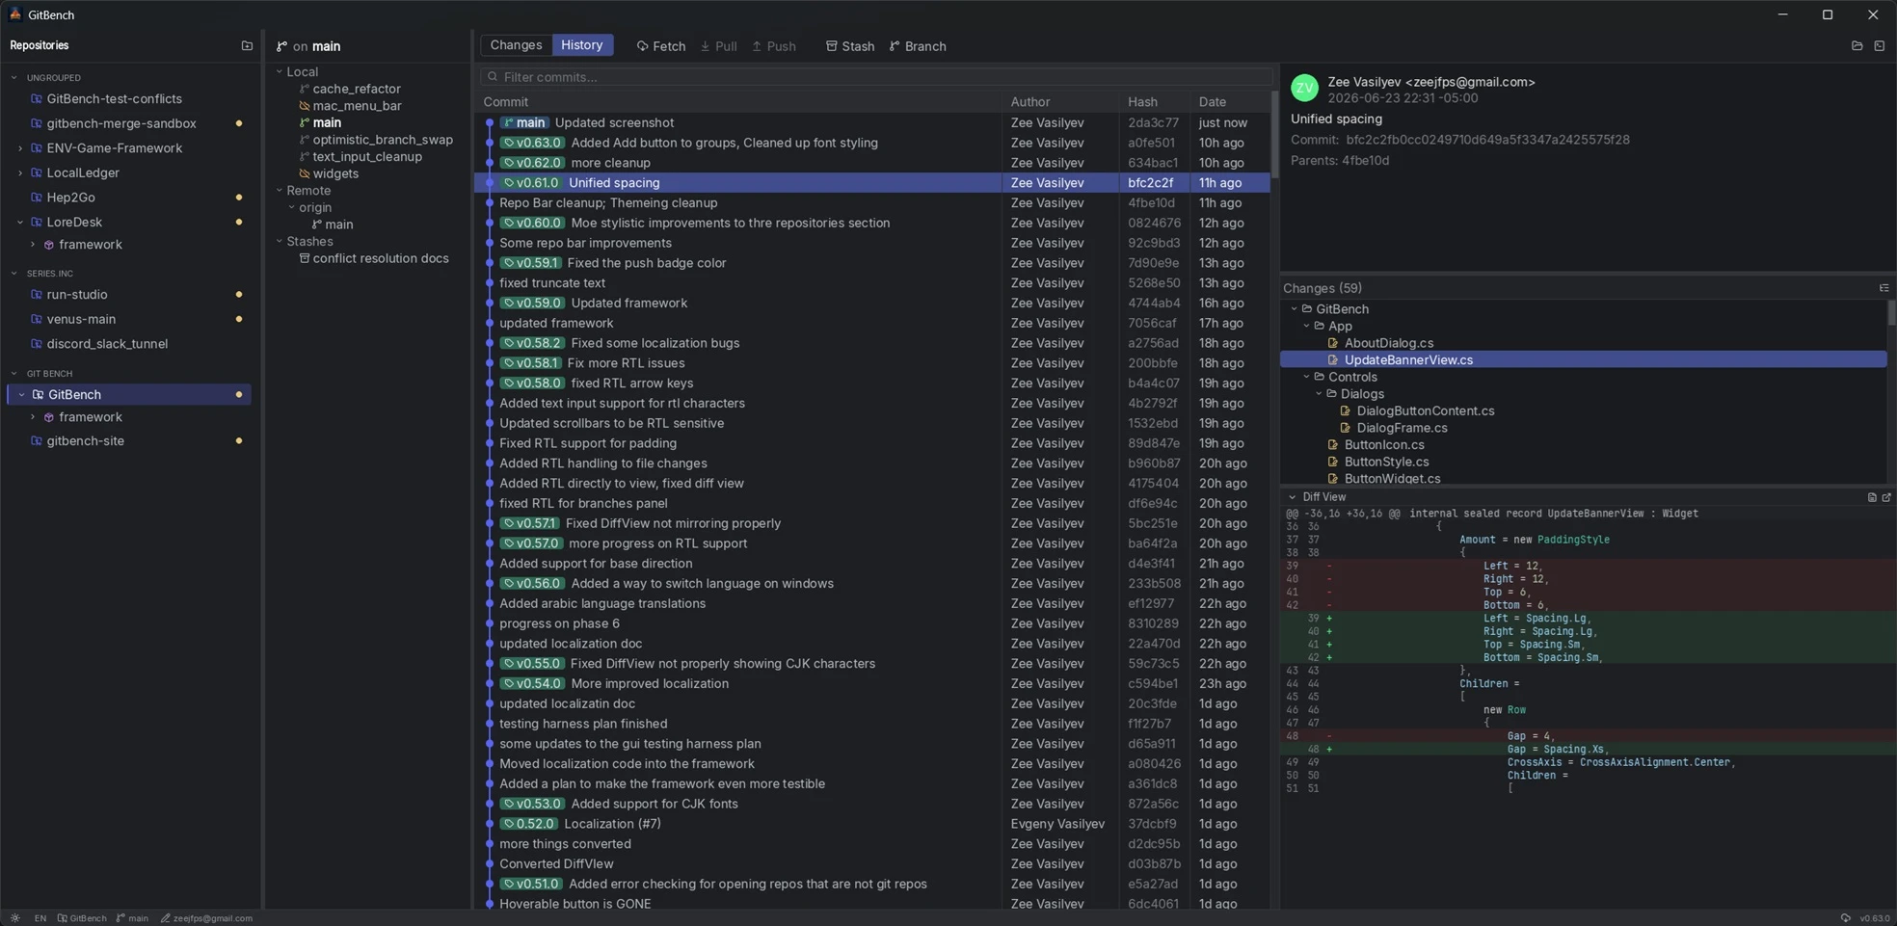Click the stash icon for conflict resolution docs

(x=305, y=258)
